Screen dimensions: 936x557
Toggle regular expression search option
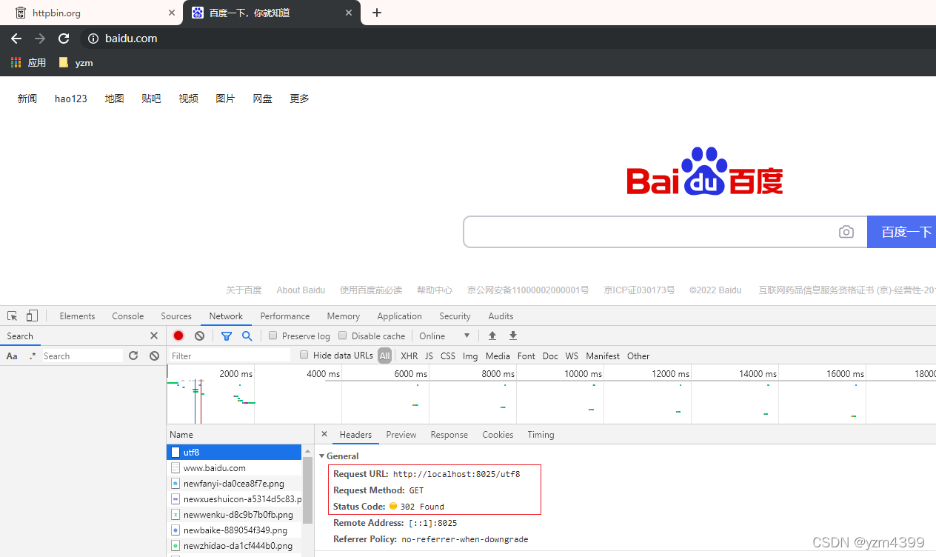point(32,356)
